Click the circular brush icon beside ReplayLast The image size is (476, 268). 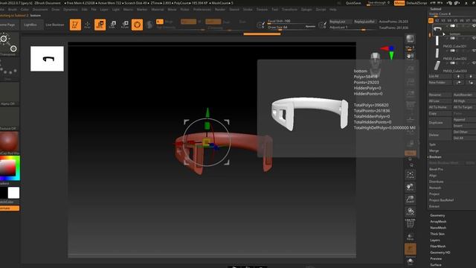322,25
